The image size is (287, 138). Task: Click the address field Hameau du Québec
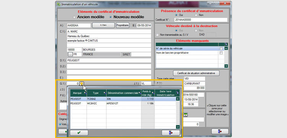pyautogui.click(x=109, y=36)
